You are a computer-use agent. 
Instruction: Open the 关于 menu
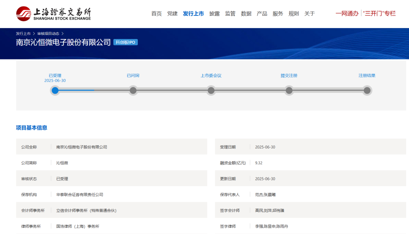(310, 14)
